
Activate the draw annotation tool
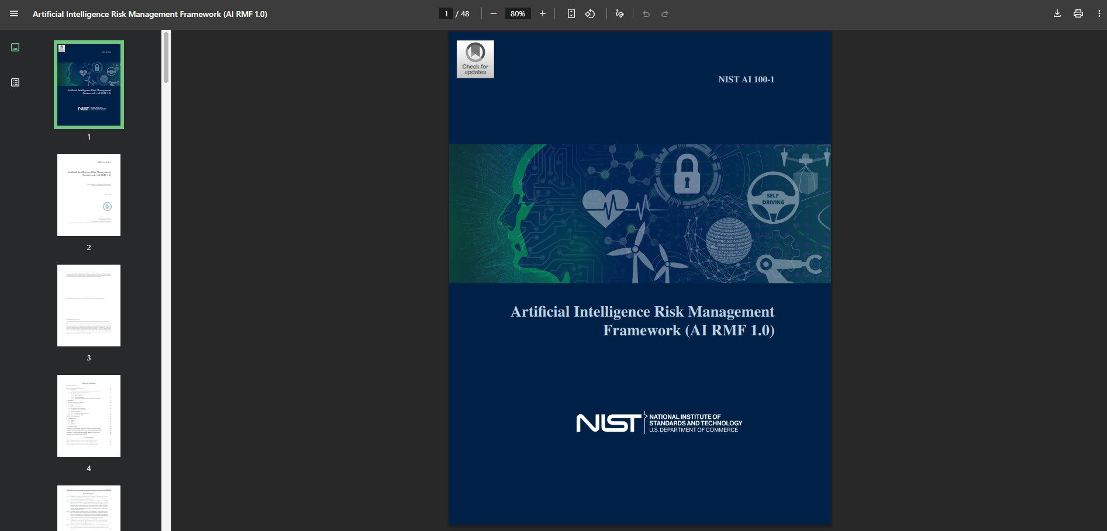pyautogui.click(x=620, y=13)
